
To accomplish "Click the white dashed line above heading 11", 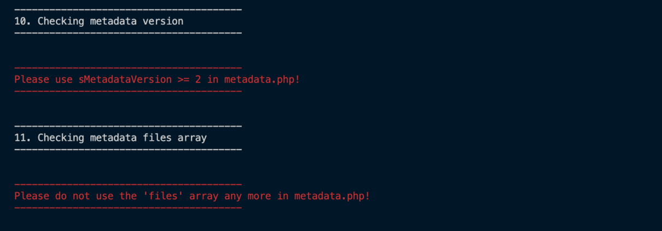I will [x=128, y=126].
